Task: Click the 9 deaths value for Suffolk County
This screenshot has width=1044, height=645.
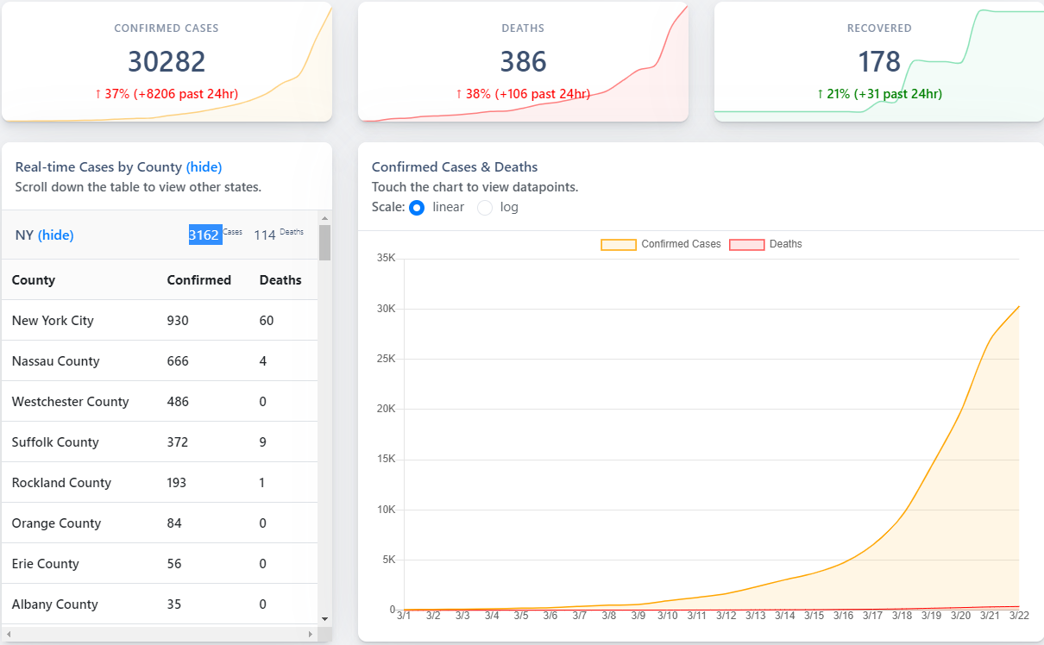Action: (x=263, y=442)
